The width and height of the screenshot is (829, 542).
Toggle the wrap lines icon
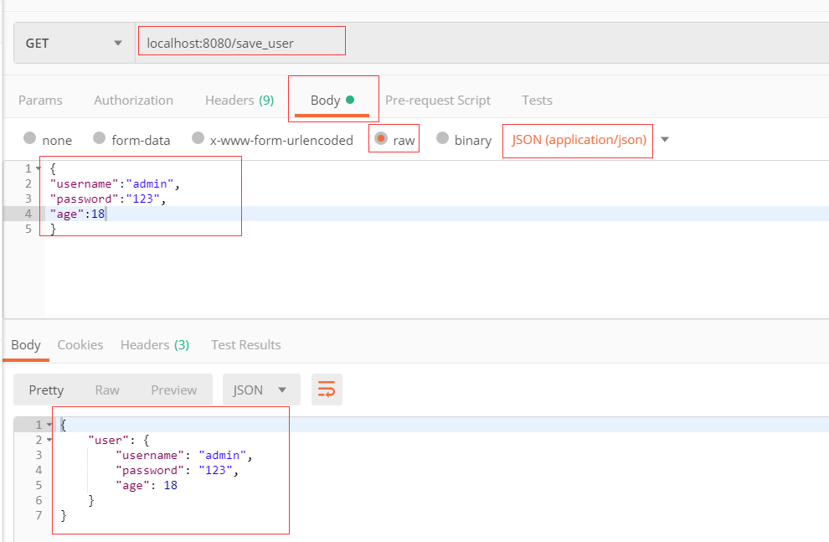(x=327, y=390)
